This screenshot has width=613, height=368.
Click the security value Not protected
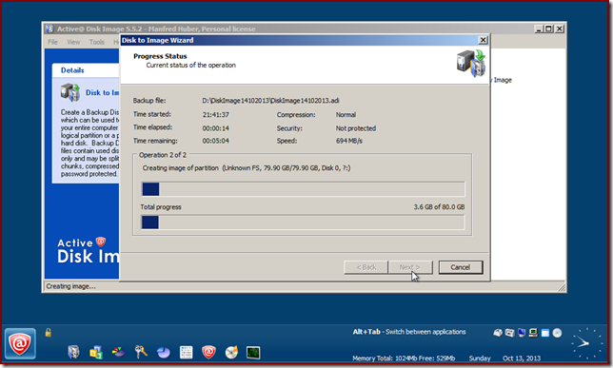point(356,128)
